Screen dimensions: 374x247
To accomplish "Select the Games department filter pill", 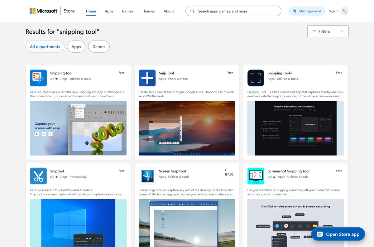I will coord(99,46).
